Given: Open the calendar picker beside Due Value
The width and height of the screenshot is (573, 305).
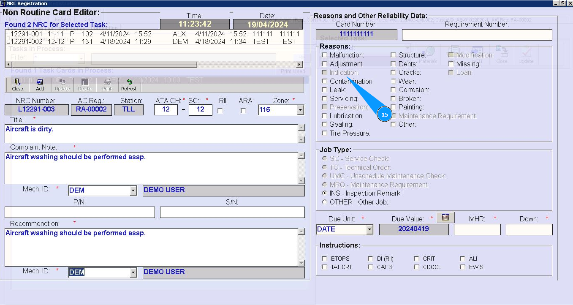Looking at the screenshot, I should (x=445, y=217).
